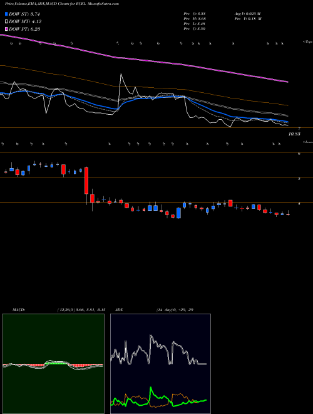The width and height of the screenshot is (313, 414).
Task: Select the 'DOW ST: 3.74' legend text
Action: tap(24, 14)
